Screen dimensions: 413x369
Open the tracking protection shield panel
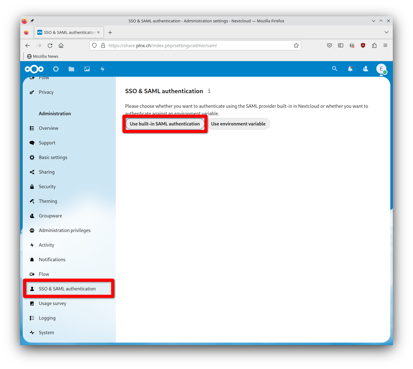[x=94, y=45]
